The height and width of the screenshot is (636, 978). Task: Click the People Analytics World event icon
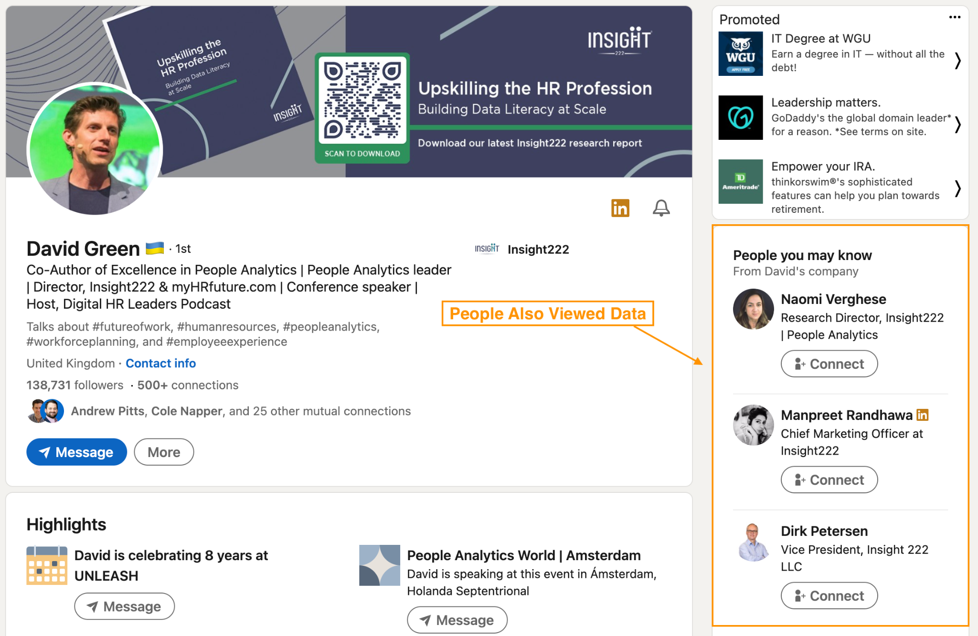click(380, 565)
